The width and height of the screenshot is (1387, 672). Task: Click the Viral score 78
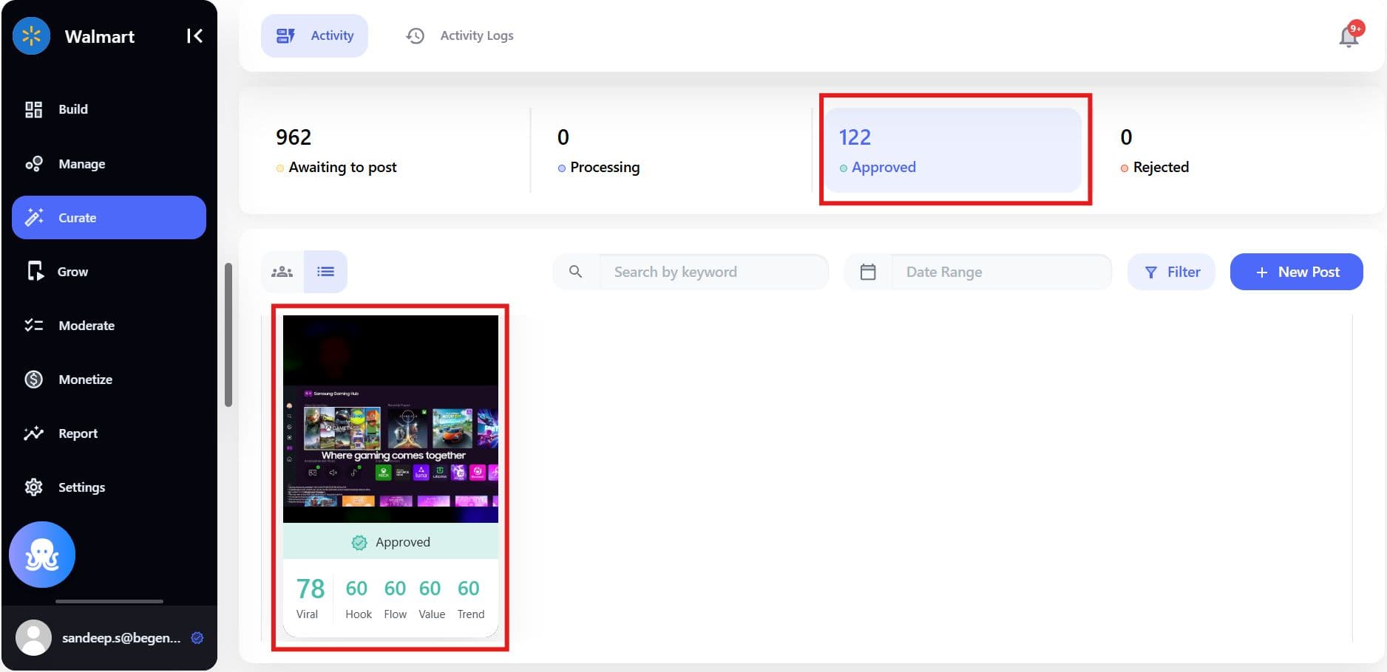point(311,589)
